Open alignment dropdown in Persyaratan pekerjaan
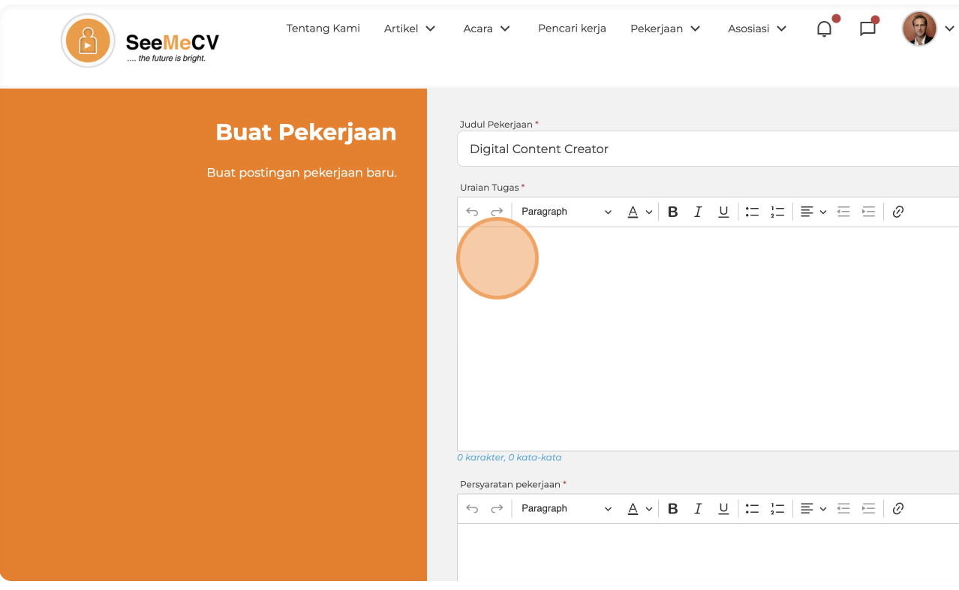This screenshot has width=959, height=590. (x=813, y=509)
